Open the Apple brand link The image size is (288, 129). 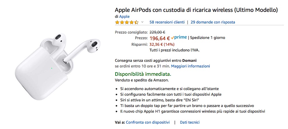[124, 16]
